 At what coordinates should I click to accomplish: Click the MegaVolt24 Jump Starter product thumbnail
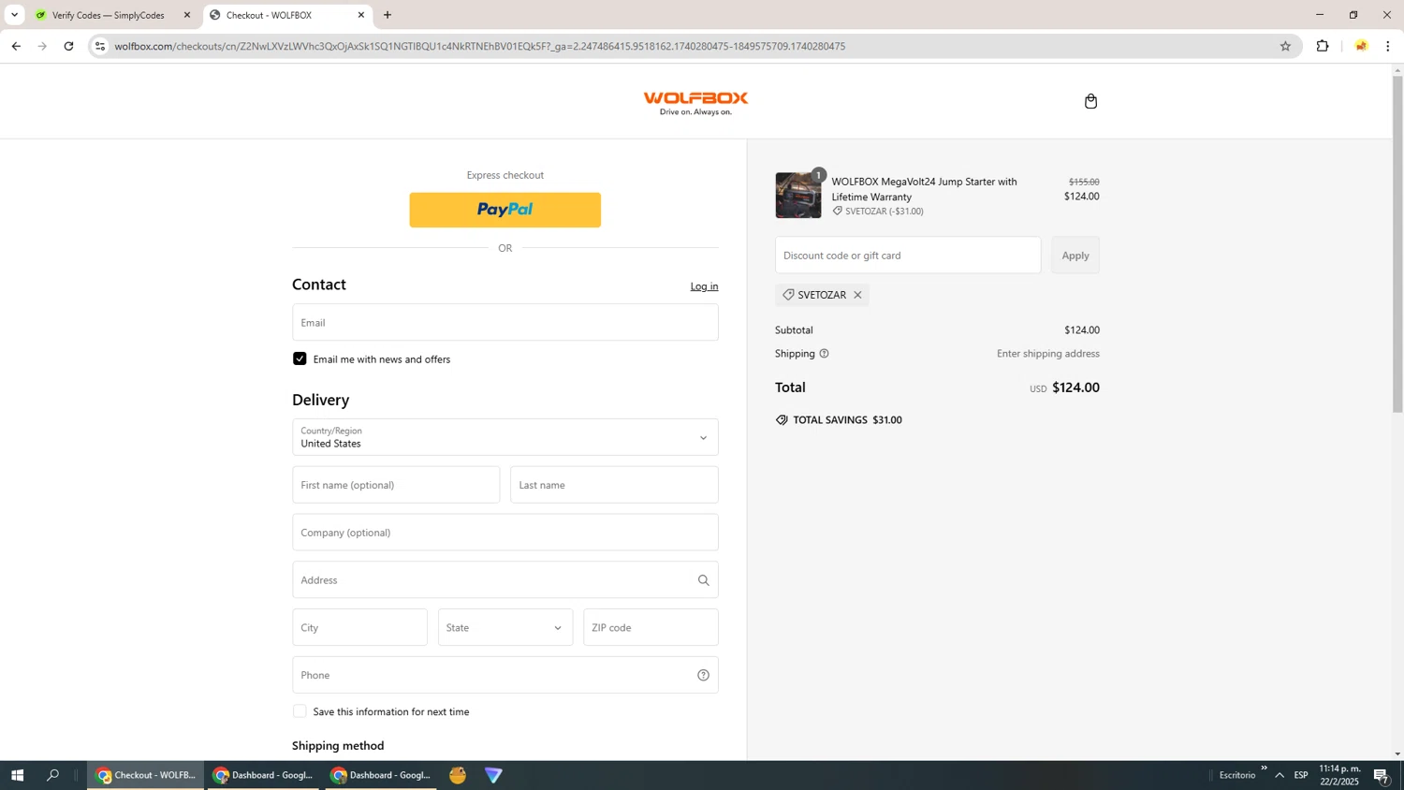tap(798, 196)
